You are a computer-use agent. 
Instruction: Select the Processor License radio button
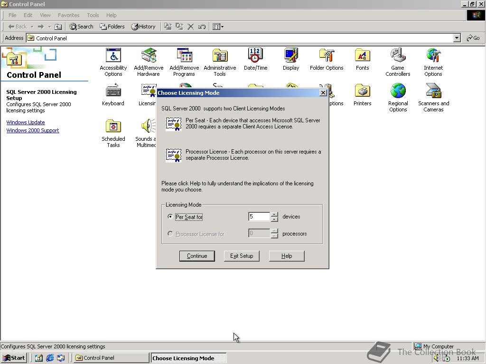(x=170, y=234)
